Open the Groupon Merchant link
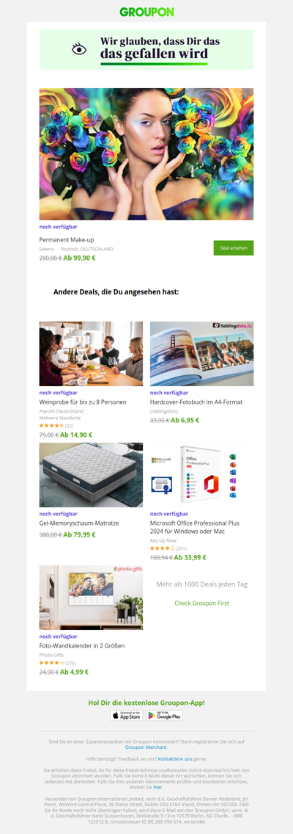The width and height of the screenshot is (293, 834). pyautogui.click(x=146, y=747)
